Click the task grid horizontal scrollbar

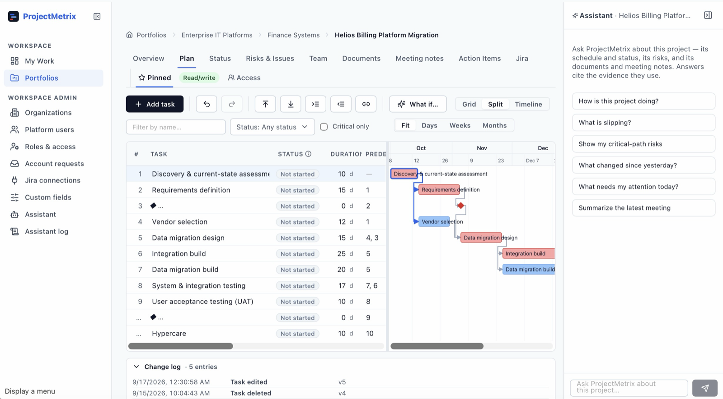pos(180,346)
